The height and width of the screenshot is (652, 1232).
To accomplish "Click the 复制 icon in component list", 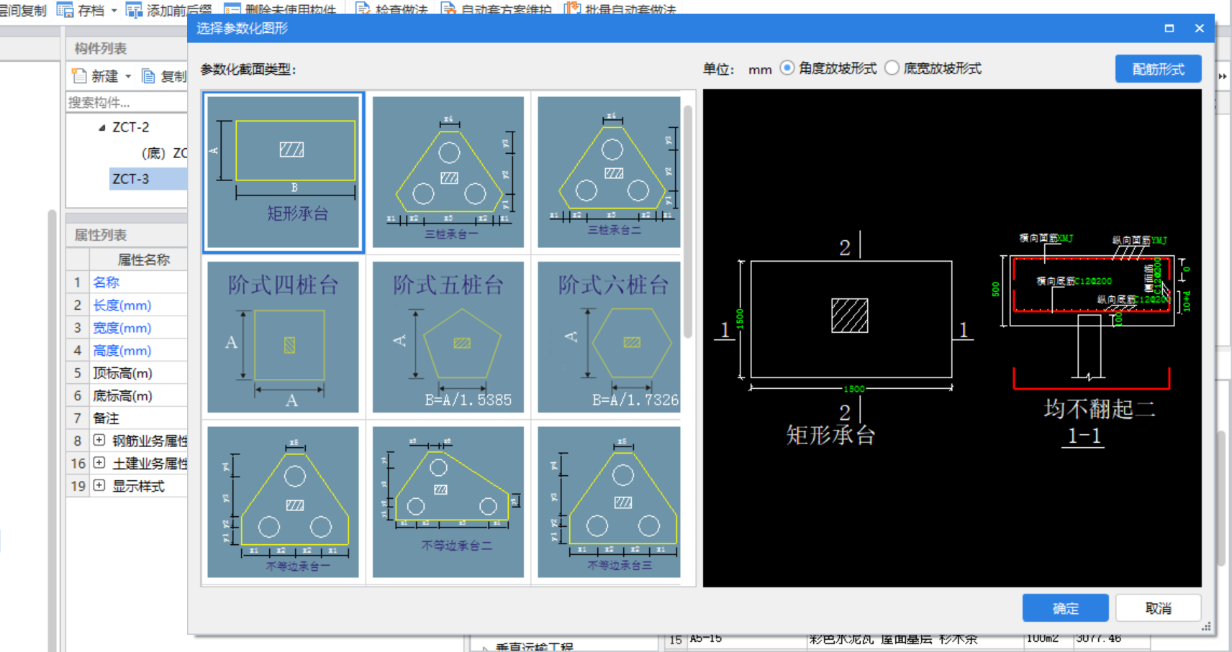I will coord(148,76).
